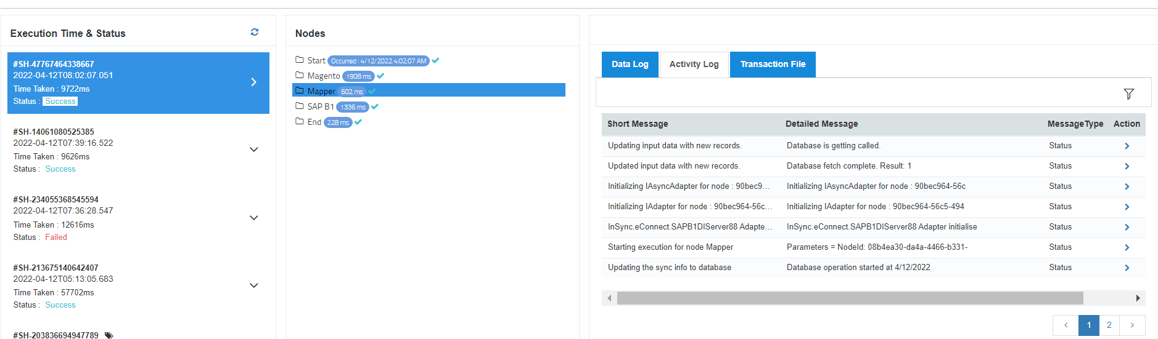Expand the failed execution #SH-234055368545594
The width and height of the screenshot is (1158, 339).
(253, 218)
